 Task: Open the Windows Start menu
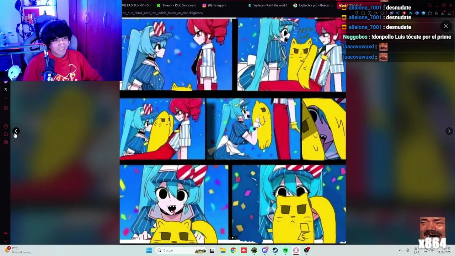click(x=149, y=250)
